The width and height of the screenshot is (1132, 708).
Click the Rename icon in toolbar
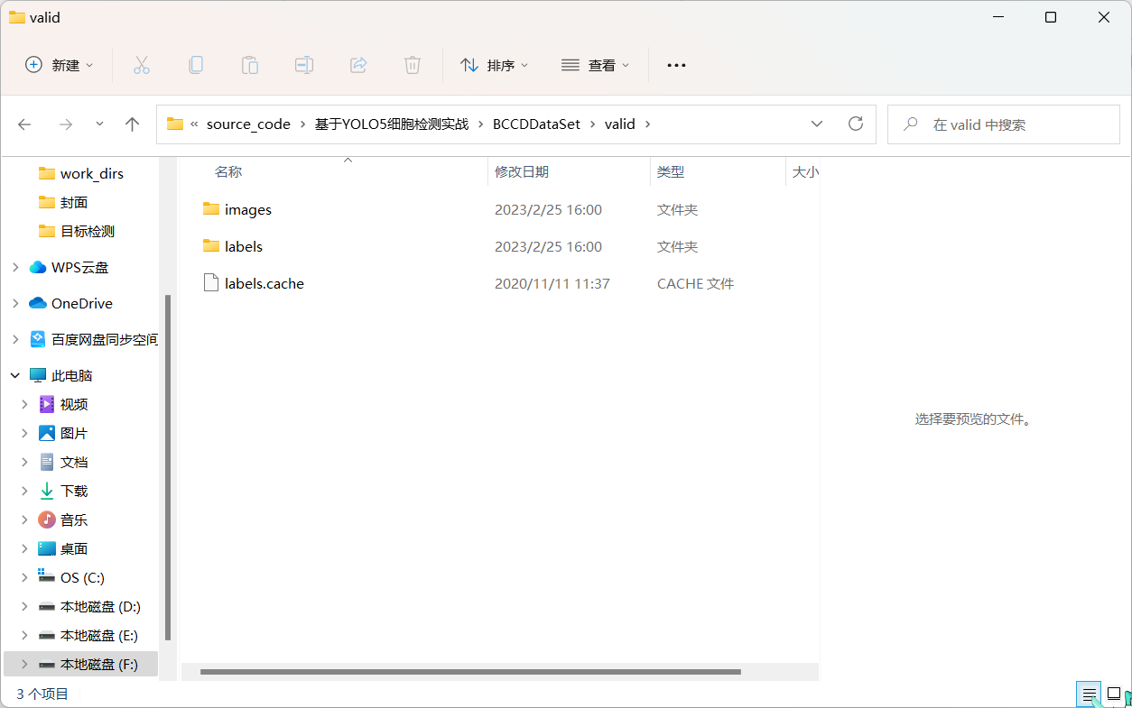coord(304,65)
